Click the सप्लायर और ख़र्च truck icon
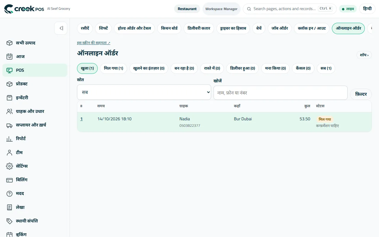The image size is (379, 237). pyautogui.click(x=9, y=125)
